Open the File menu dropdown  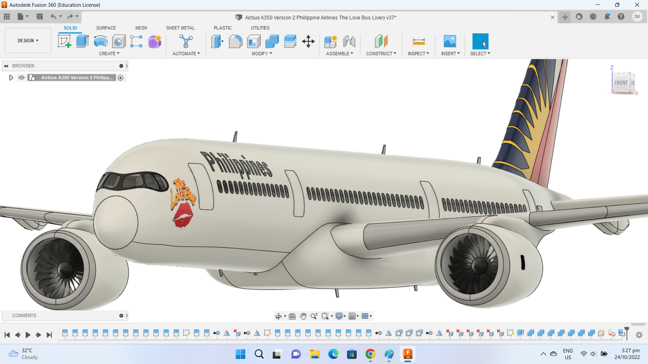point(23,17)
